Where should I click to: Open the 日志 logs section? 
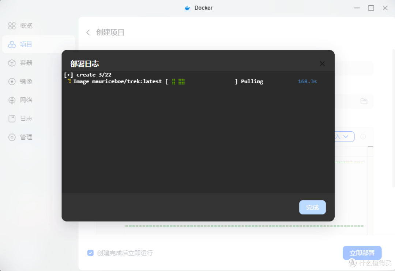(38, 119)
